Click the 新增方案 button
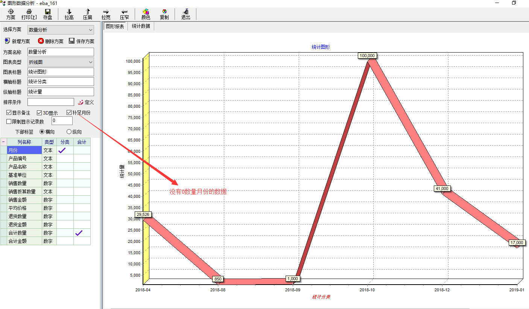 coord(17,41)
